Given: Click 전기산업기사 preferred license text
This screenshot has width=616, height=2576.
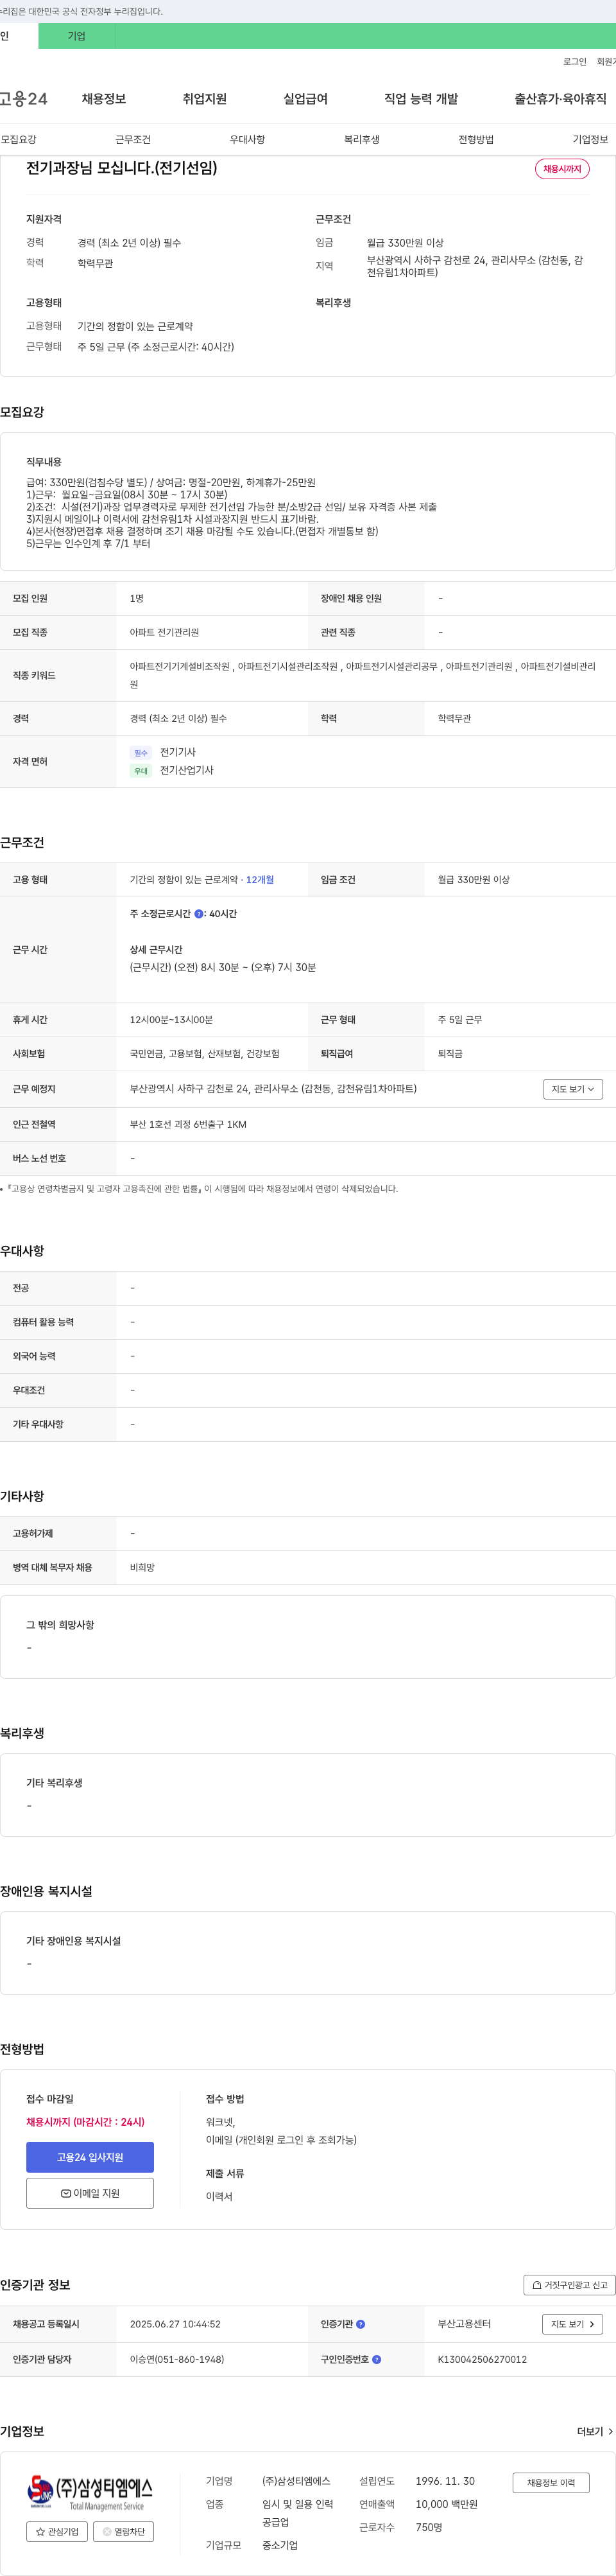Looking at the screenshot, I should point(187,770).
